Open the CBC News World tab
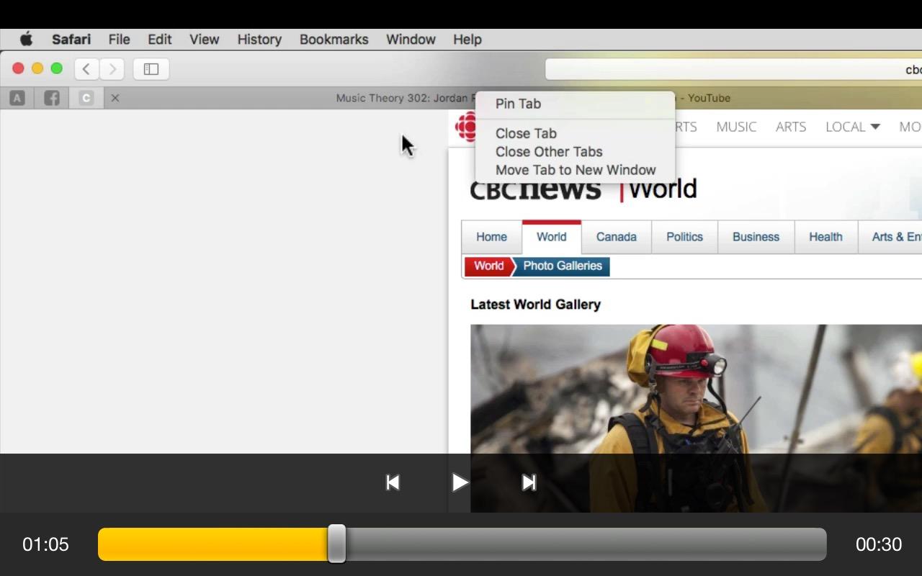This screenshot has width=922, height=576. (x=552, y=237)
